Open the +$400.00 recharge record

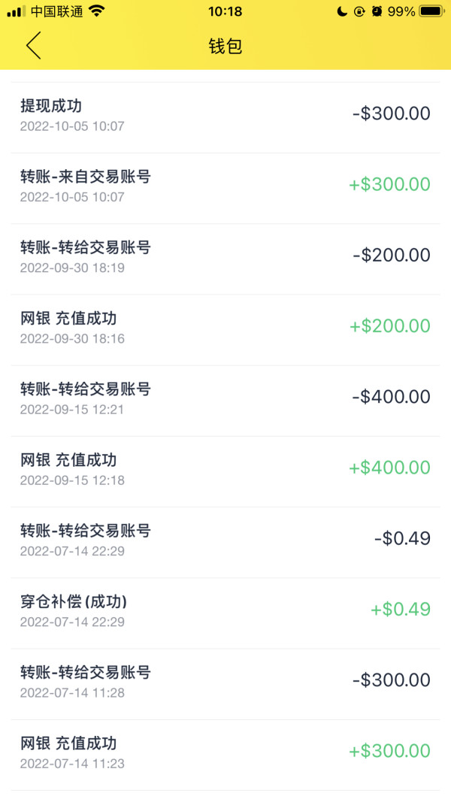225,468
